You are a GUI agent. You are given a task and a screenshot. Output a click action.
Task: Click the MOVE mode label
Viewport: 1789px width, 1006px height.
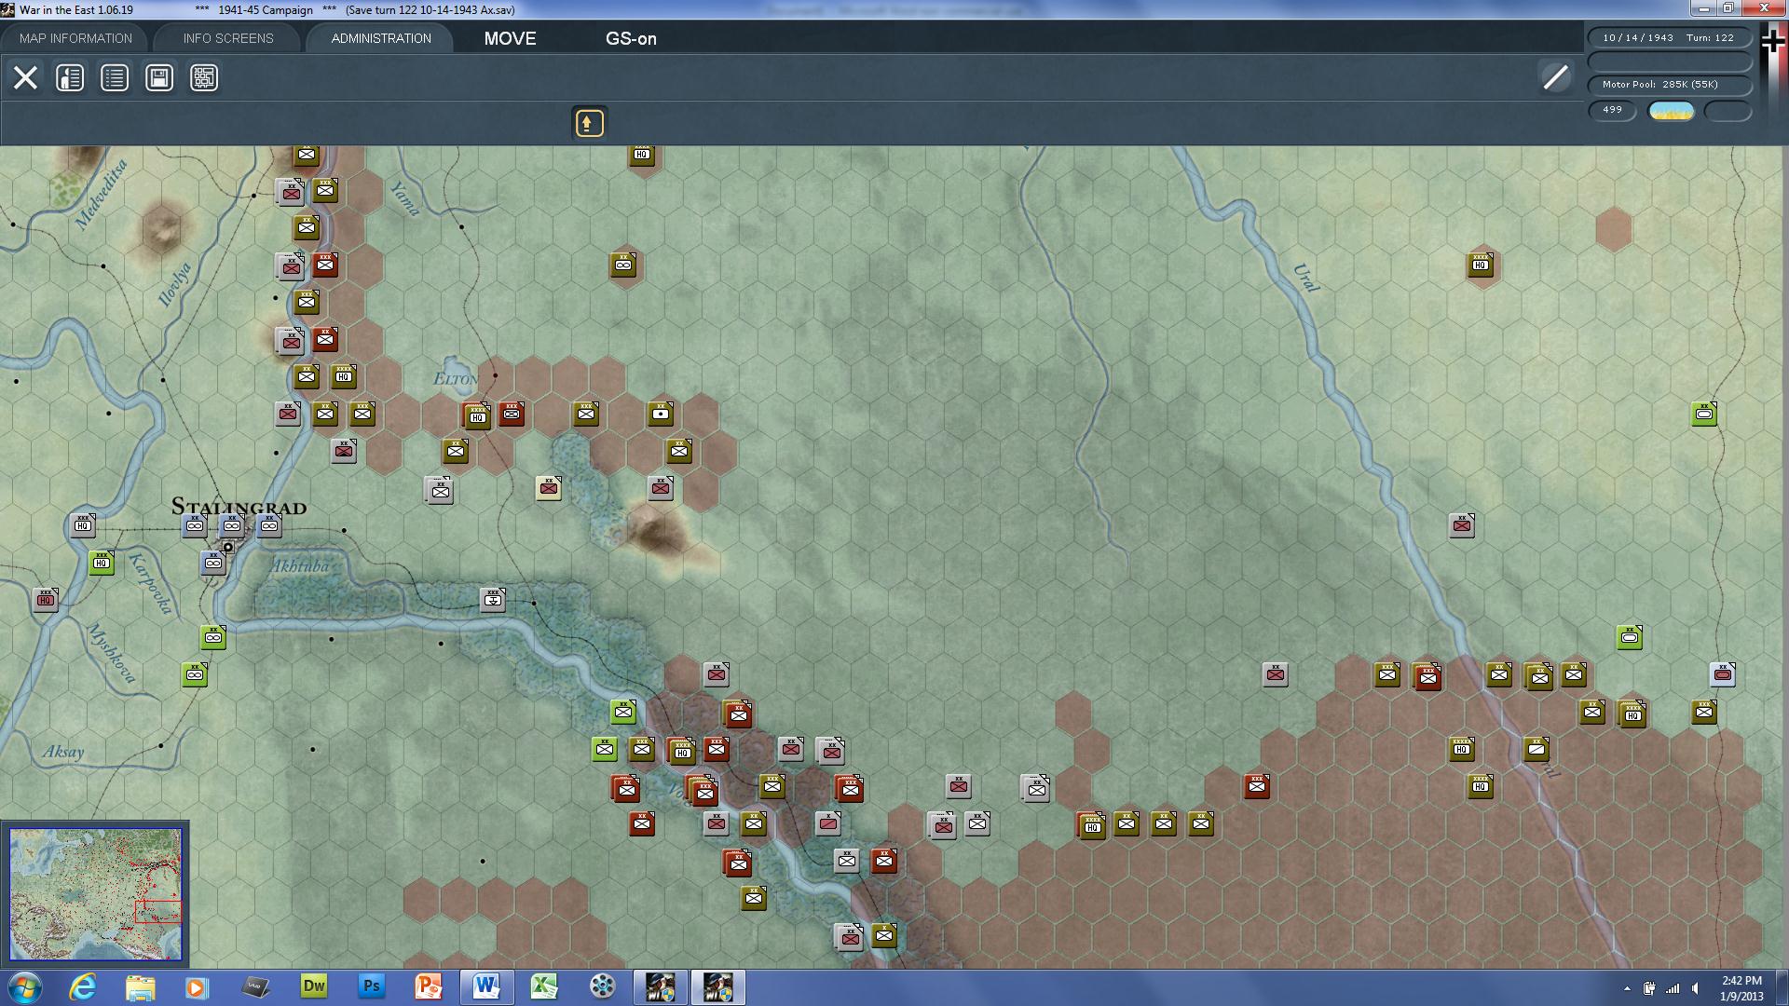[x=510, y=38]
